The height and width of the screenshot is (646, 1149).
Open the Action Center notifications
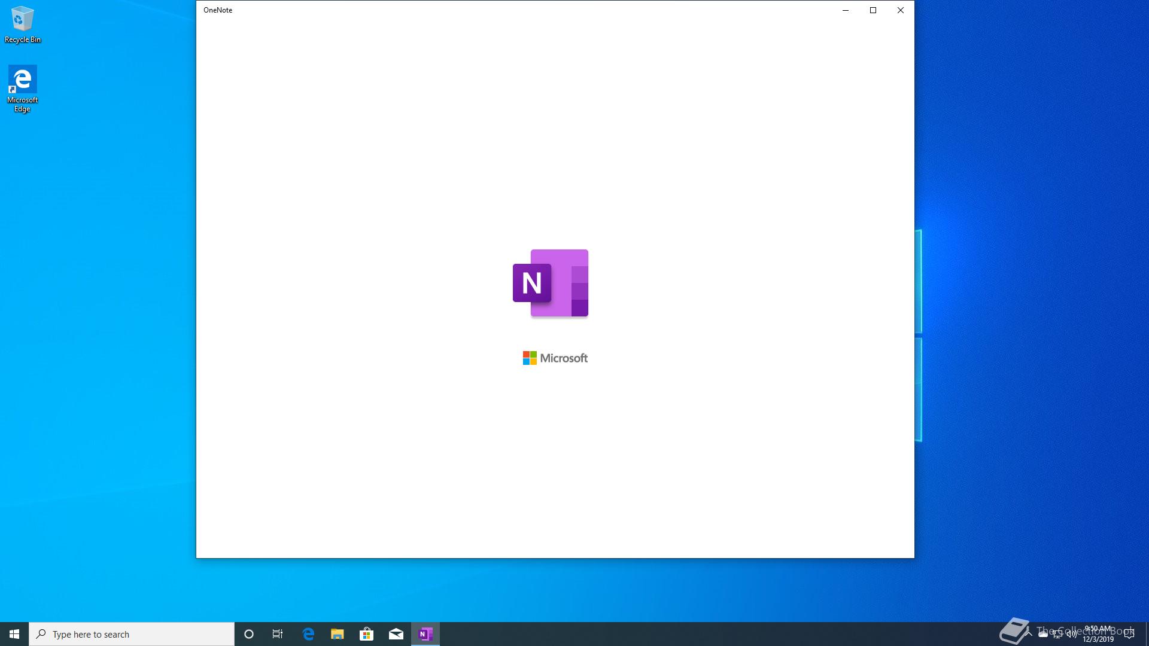pos(1129,634)
